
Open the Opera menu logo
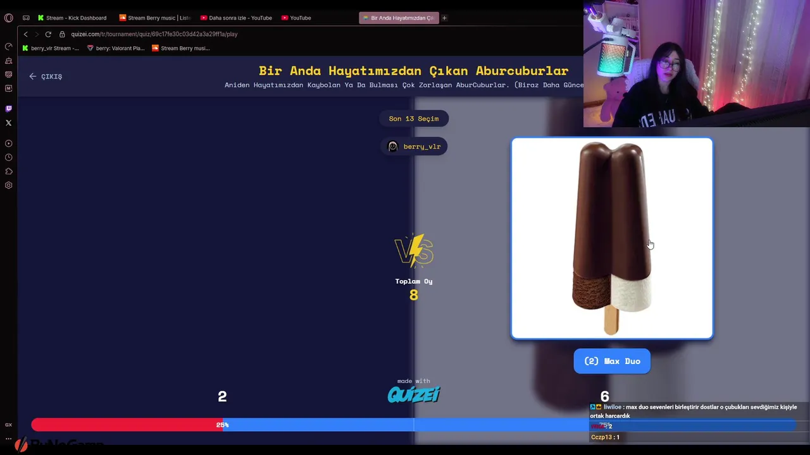tap(8, 18)
